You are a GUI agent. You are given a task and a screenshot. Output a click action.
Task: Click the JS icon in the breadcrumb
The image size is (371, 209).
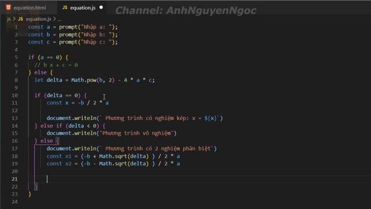21,19
